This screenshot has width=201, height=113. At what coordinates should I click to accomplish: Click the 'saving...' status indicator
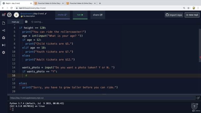click(x=37, y=22)
